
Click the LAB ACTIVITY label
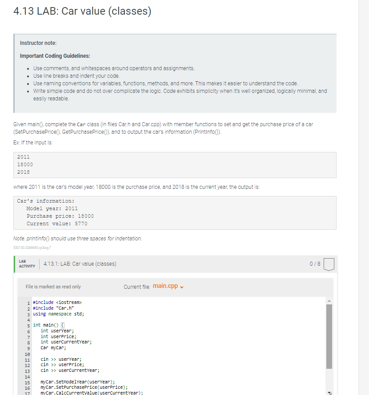[x=27, y=264]
